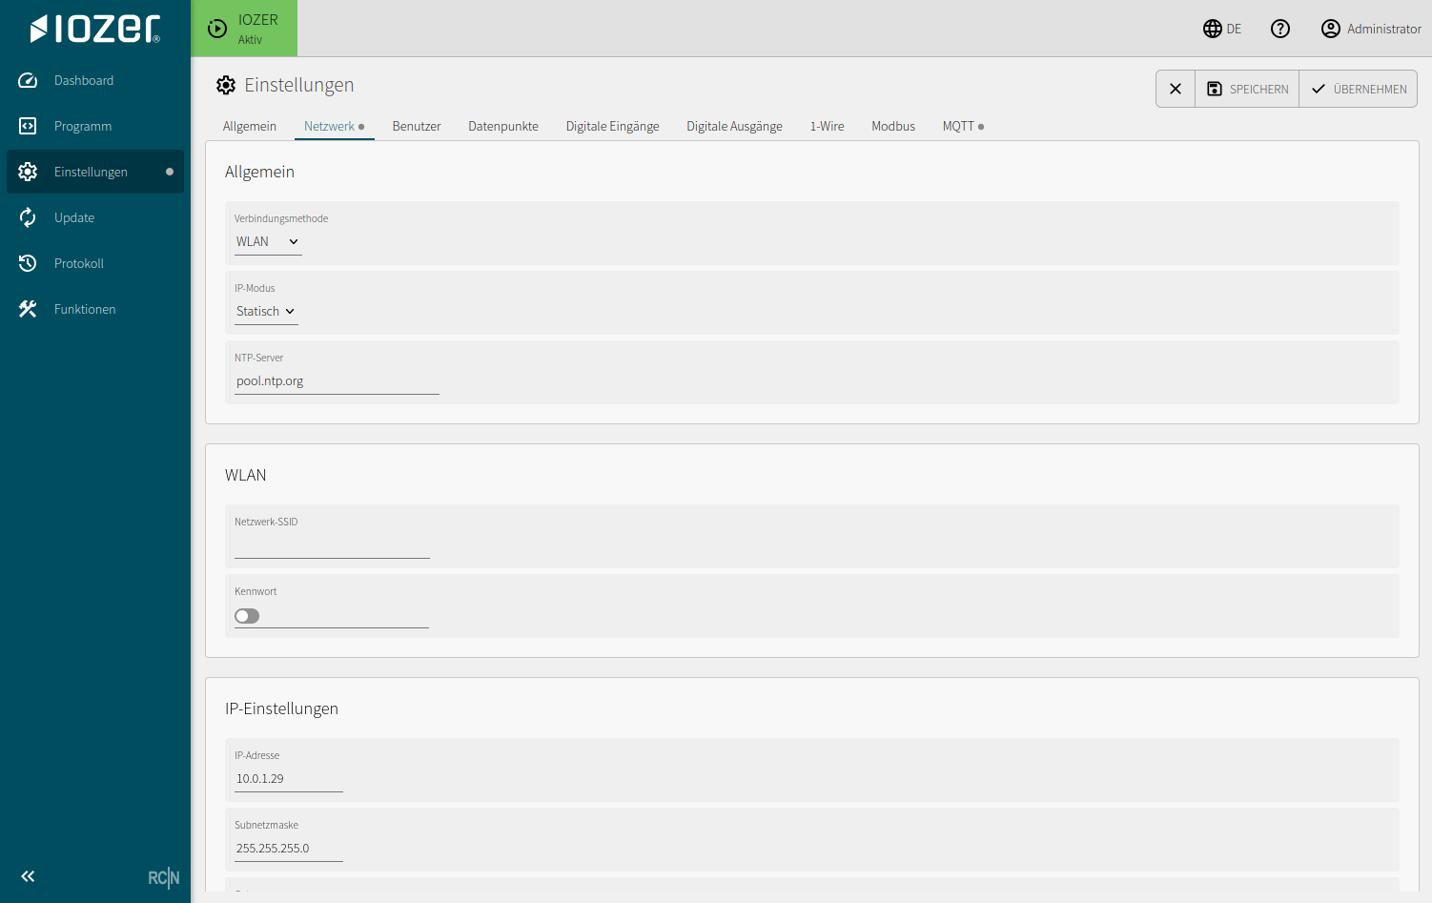
Task: Open the IP-Modus Statisch dropdown
Action: 266,312
